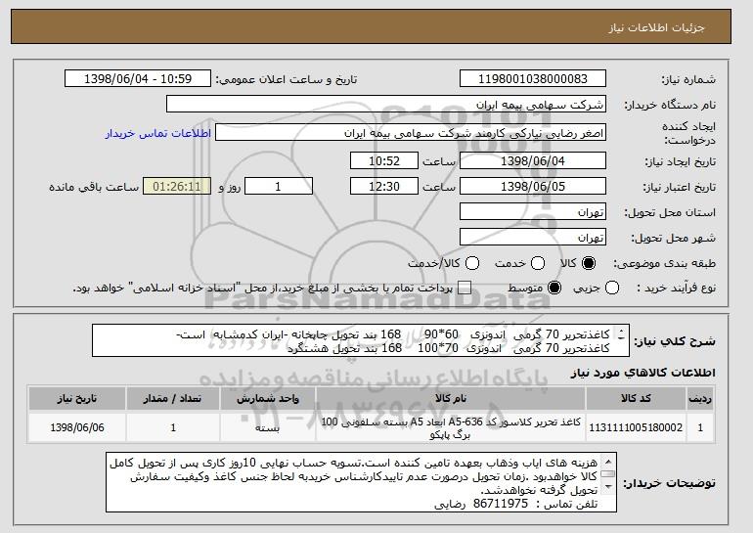Click the buyer organization name field
The height and width of the screenshot is (533, 753).
click(386, 105)
